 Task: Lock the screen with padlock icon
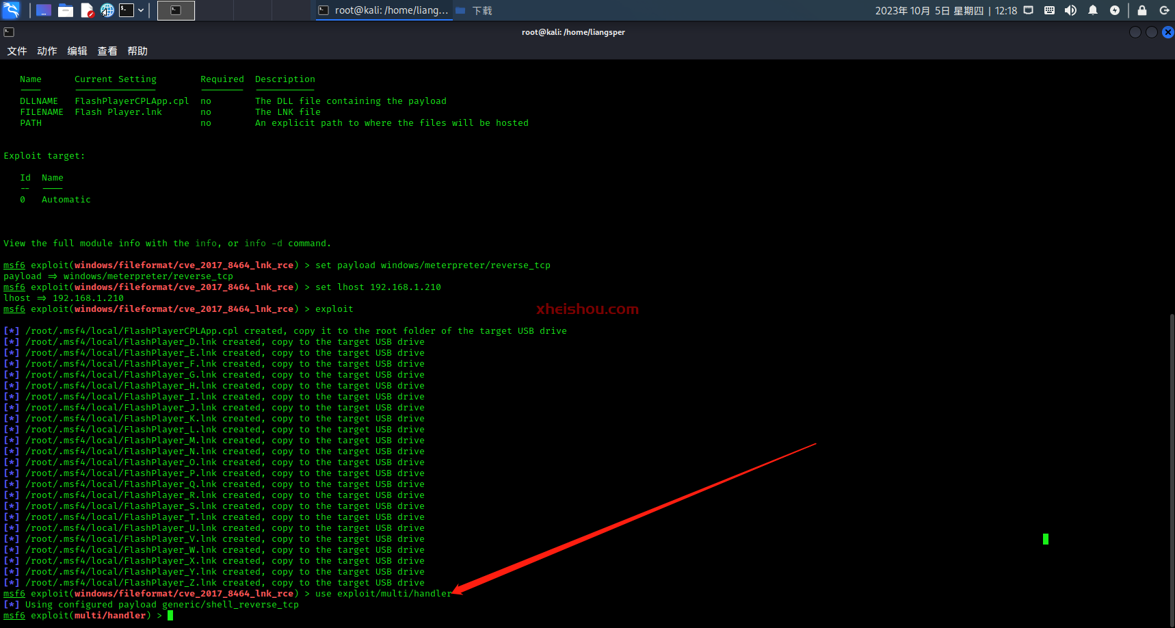click(x=1141, y=10)
